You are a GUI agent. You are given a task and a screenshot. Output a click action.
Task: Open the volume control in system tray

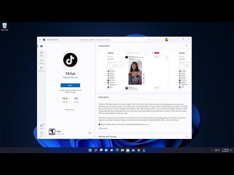click(x=219, y=150)
